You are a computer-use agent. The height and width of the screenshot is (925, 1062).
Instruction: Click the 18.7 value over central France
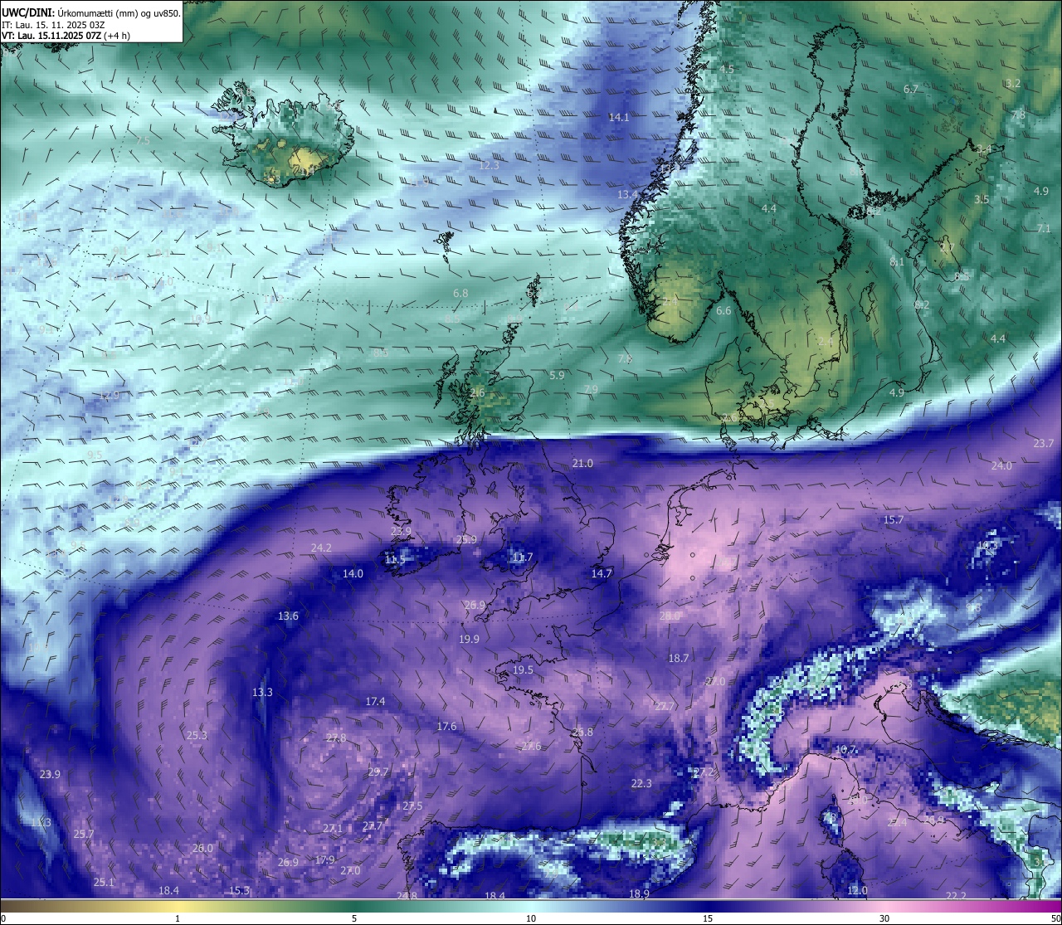tap(679, 659)
